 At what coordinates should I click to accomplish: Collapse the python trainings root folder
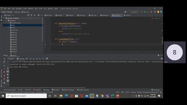click(x=4, y=18)
